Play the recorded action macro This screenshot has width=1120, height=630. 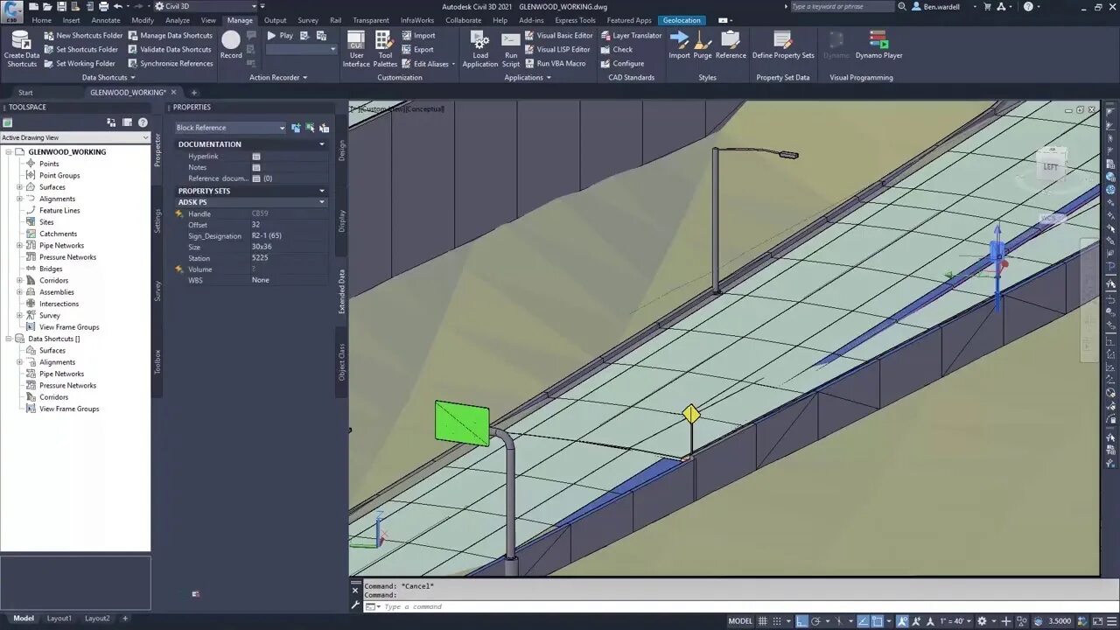[x=280, y=36]
